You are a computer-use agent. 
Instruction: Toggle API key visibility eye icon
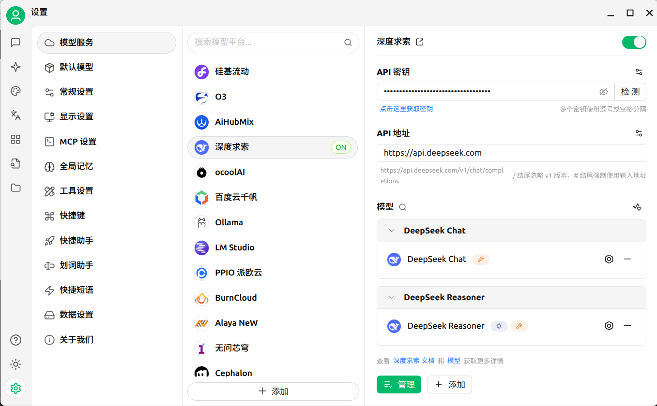[603, 91]
